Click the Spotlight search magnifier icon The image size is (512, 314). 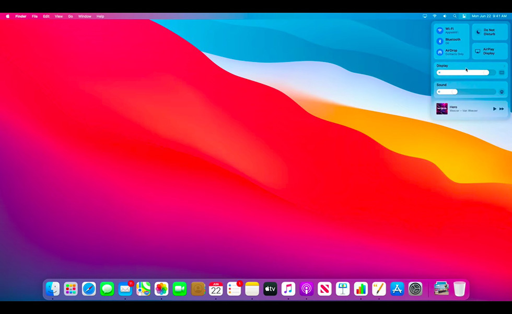point(455,16)
